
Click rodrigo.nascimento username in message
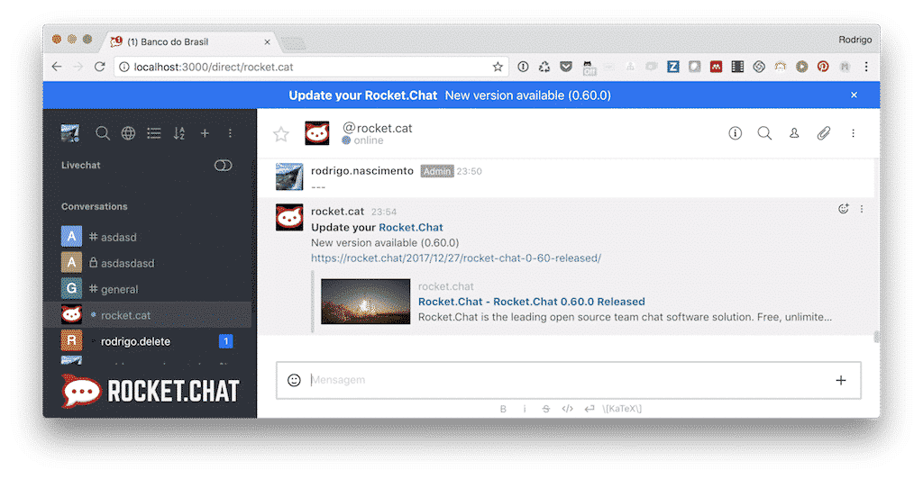[362, 170]
